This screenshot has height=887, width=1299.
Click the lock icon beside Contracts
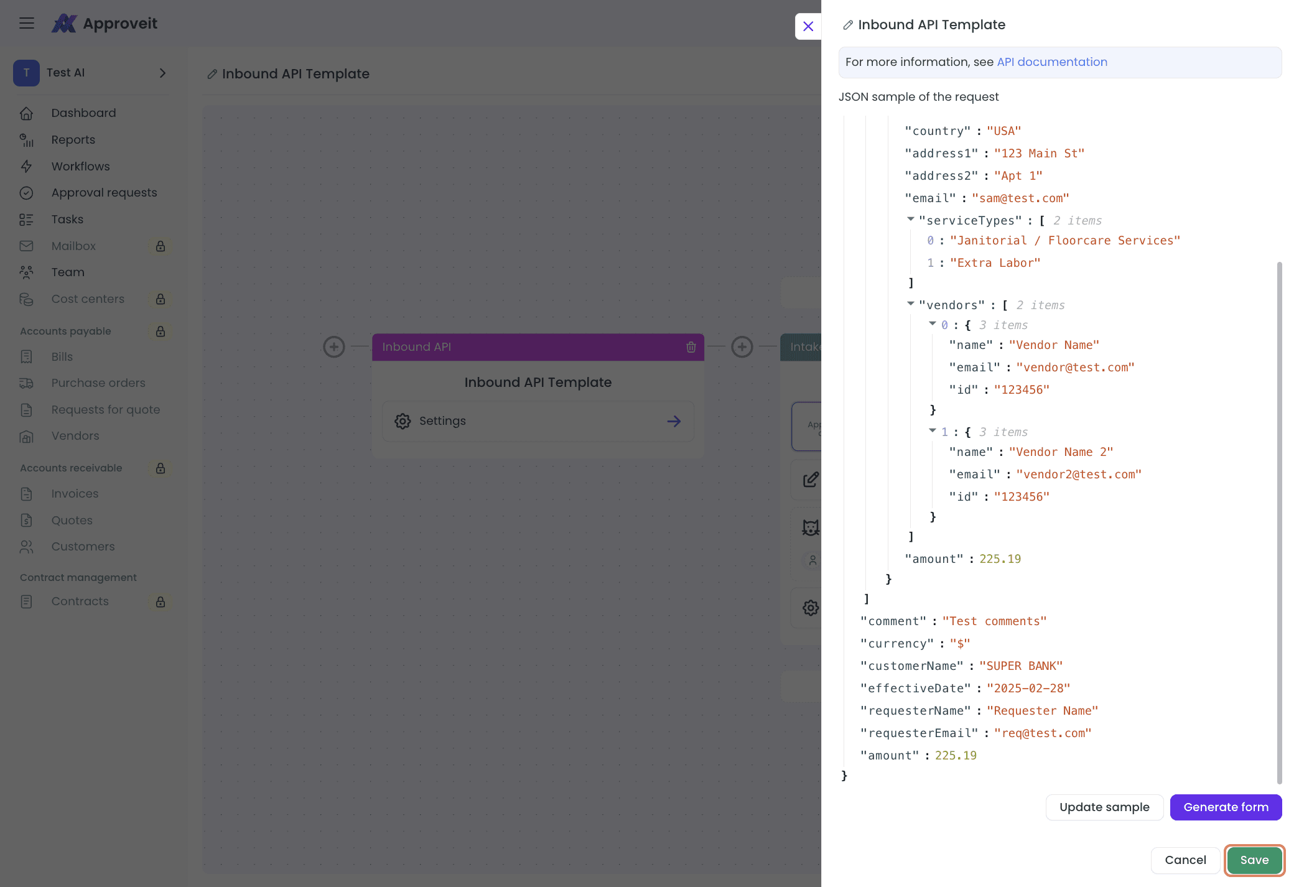coord(161,601)
